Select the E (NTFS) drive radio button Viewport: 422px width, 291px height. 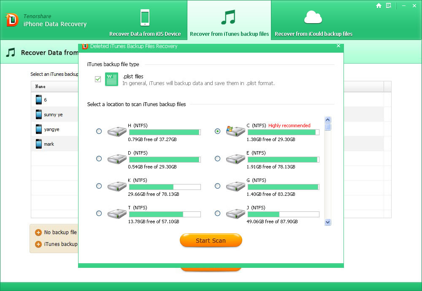217,158
